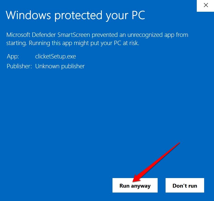Click the App: label
214x201 pixels.
[13, 57]
